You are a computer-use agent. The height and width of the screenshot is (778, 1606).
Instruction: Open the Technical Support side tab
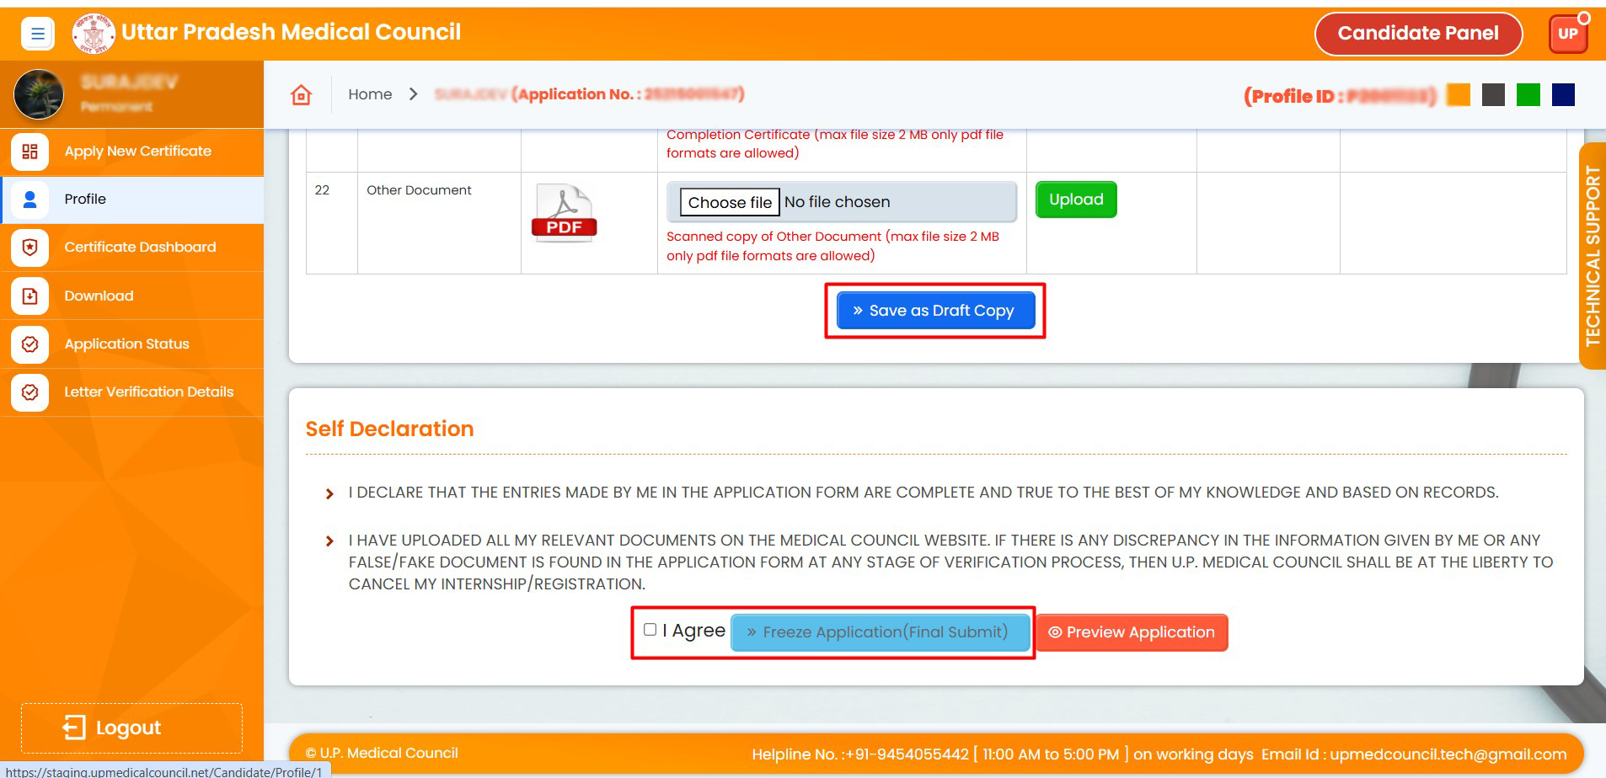point(1592,256)
